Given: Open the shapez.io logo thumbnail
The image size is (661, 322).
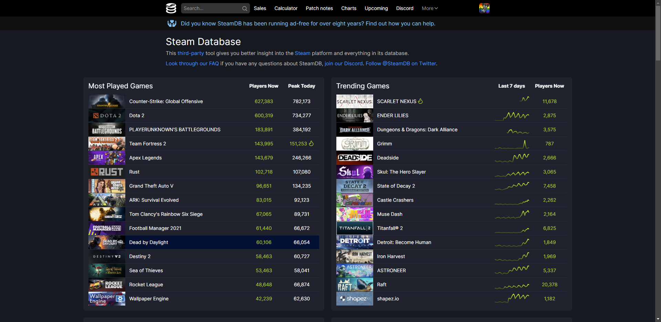Looking at the screenshot, I should (x=355, y=299).
